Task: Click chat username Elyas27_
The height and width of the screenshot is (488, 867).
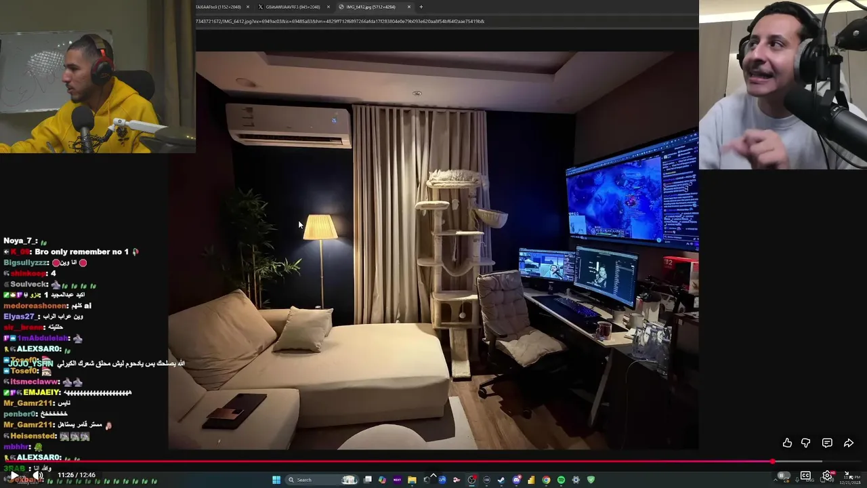Action: tap(22, 317)
